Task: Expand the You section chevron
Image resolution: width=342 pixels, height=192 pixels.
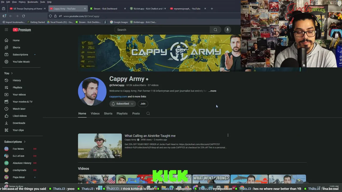Action: [12, 73]
